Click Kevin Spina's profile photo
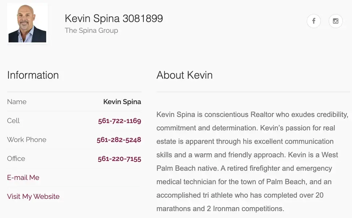The width and height of the screenshot is (352, 218). 27,23
